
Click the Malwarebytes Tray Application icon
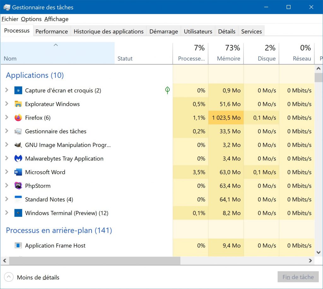click(18, 159)
